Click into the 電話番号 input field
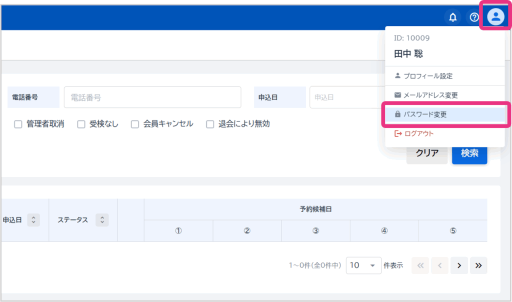Image resolution: width=512 pixels, height=302 pixels. (152, 97)
